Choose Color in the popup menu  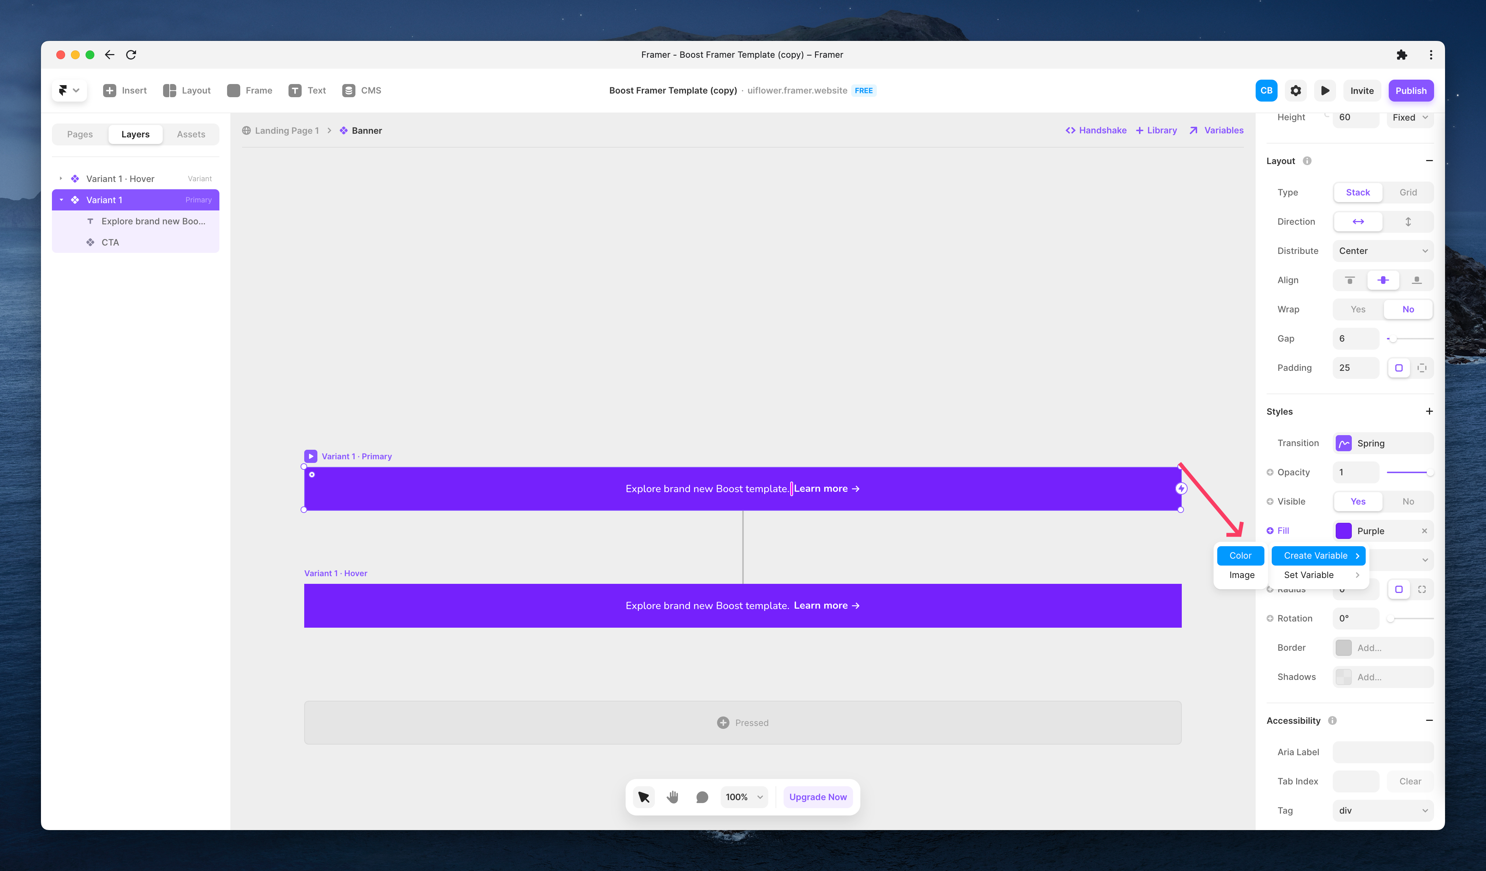[x=1240, y=556]
